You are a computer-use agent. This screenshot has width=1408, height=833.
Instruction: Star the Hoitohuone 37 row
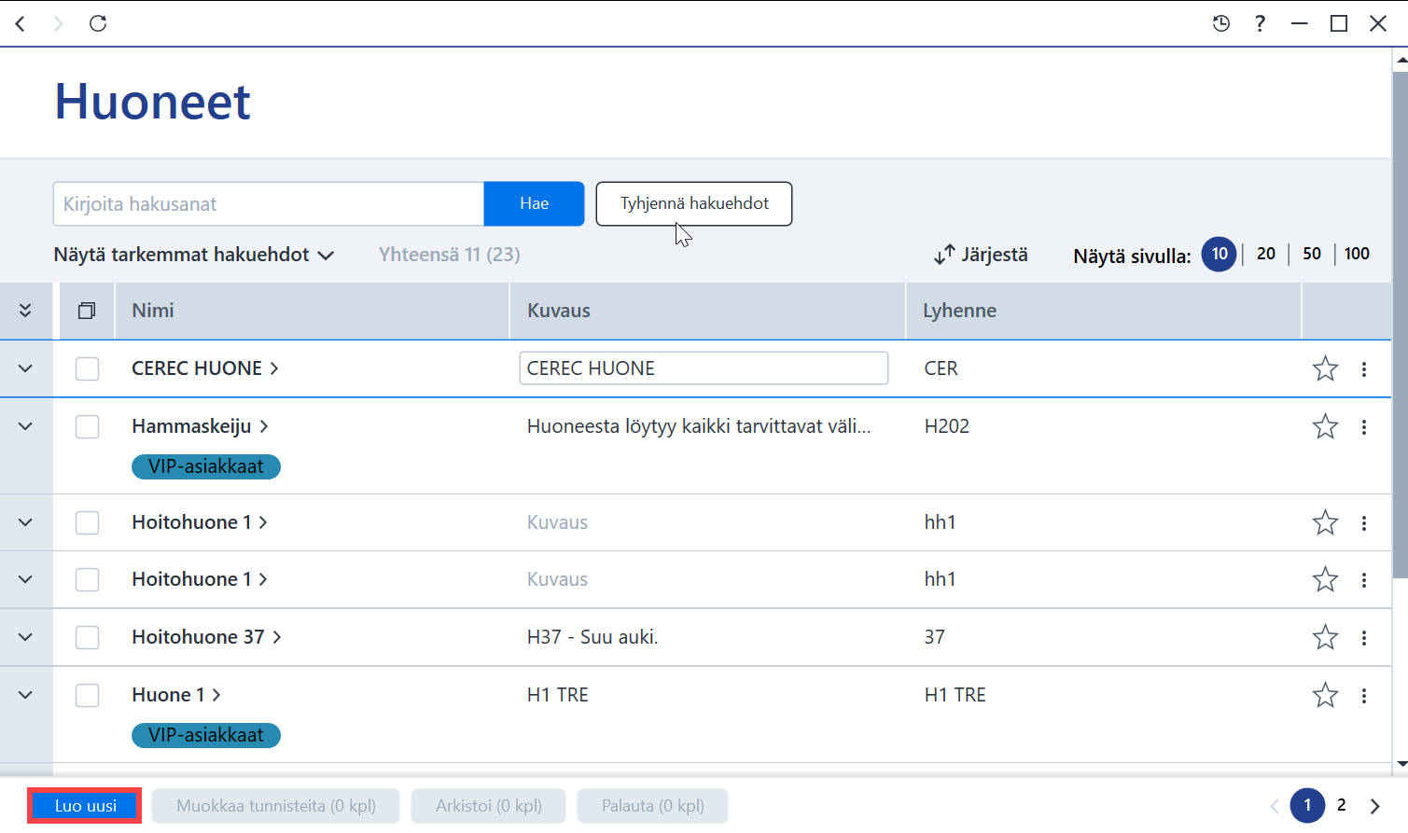click(1325, 637)
